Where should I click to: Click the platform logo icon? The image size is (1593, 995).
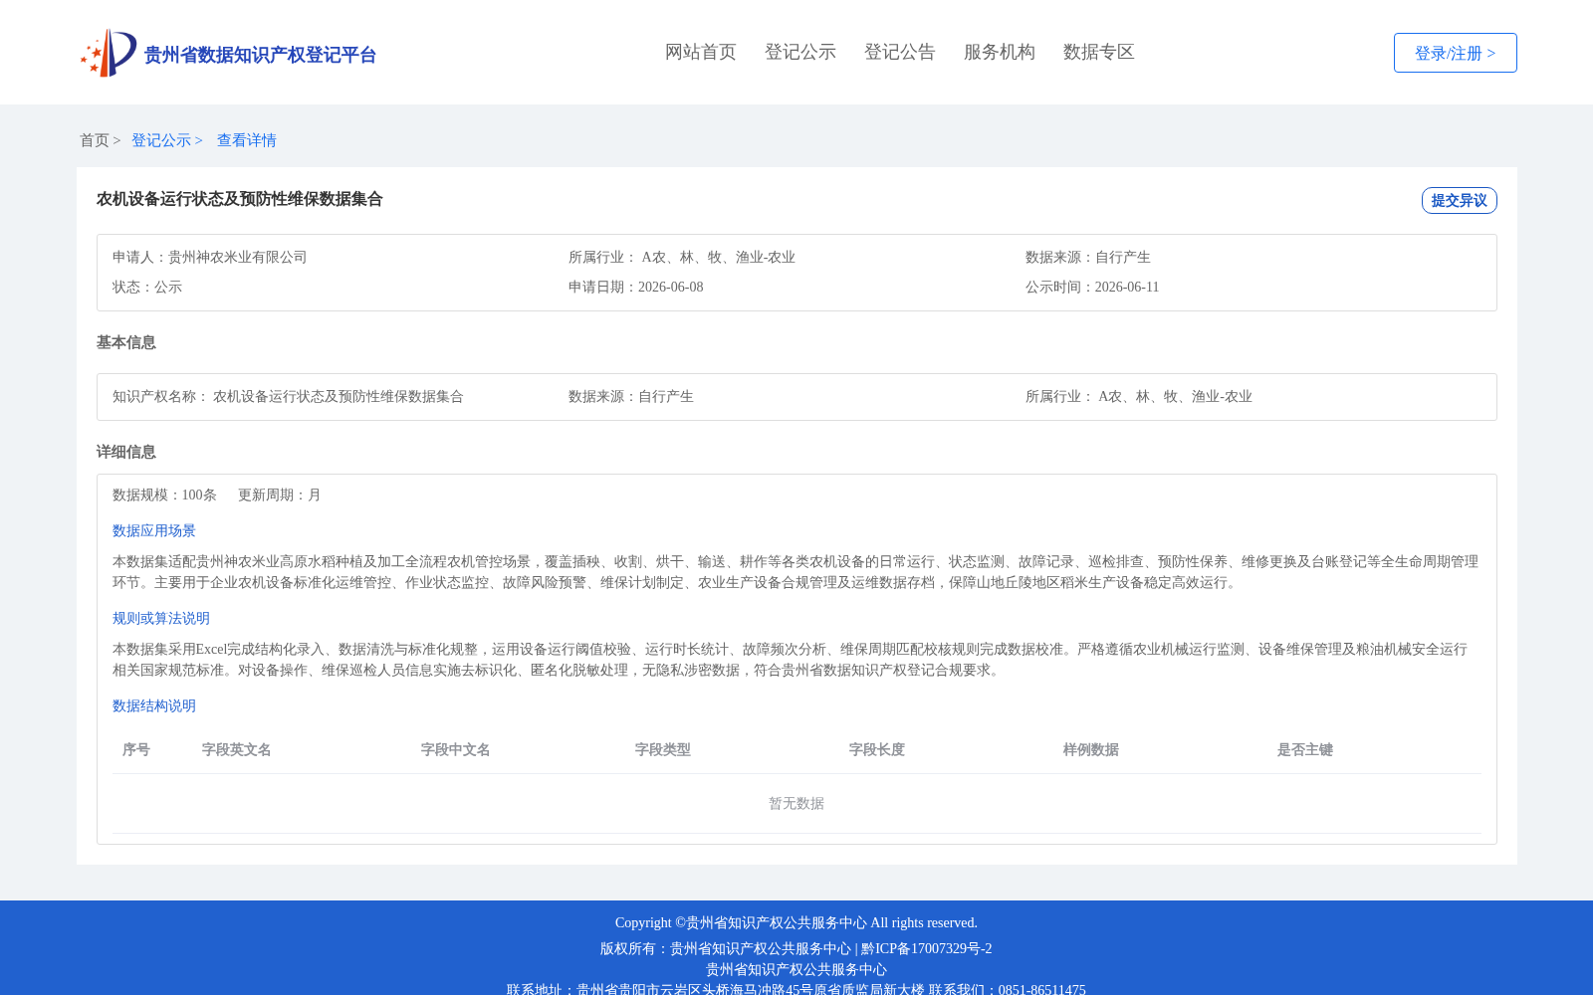tap(109, 53)
